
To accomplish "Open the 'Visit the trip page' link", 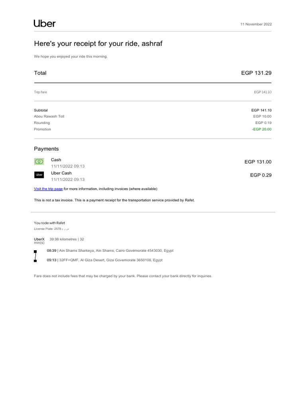I will [x=48, y=188].
